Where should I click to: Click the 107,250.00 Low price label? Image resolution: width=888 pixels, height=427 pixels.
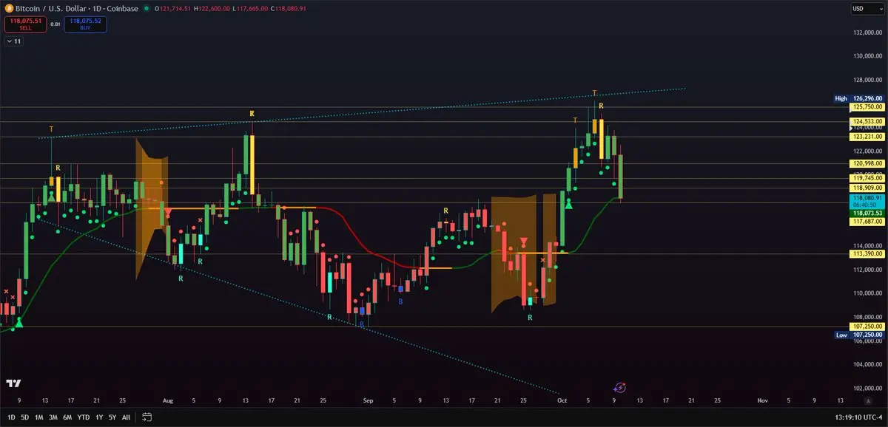866,335
